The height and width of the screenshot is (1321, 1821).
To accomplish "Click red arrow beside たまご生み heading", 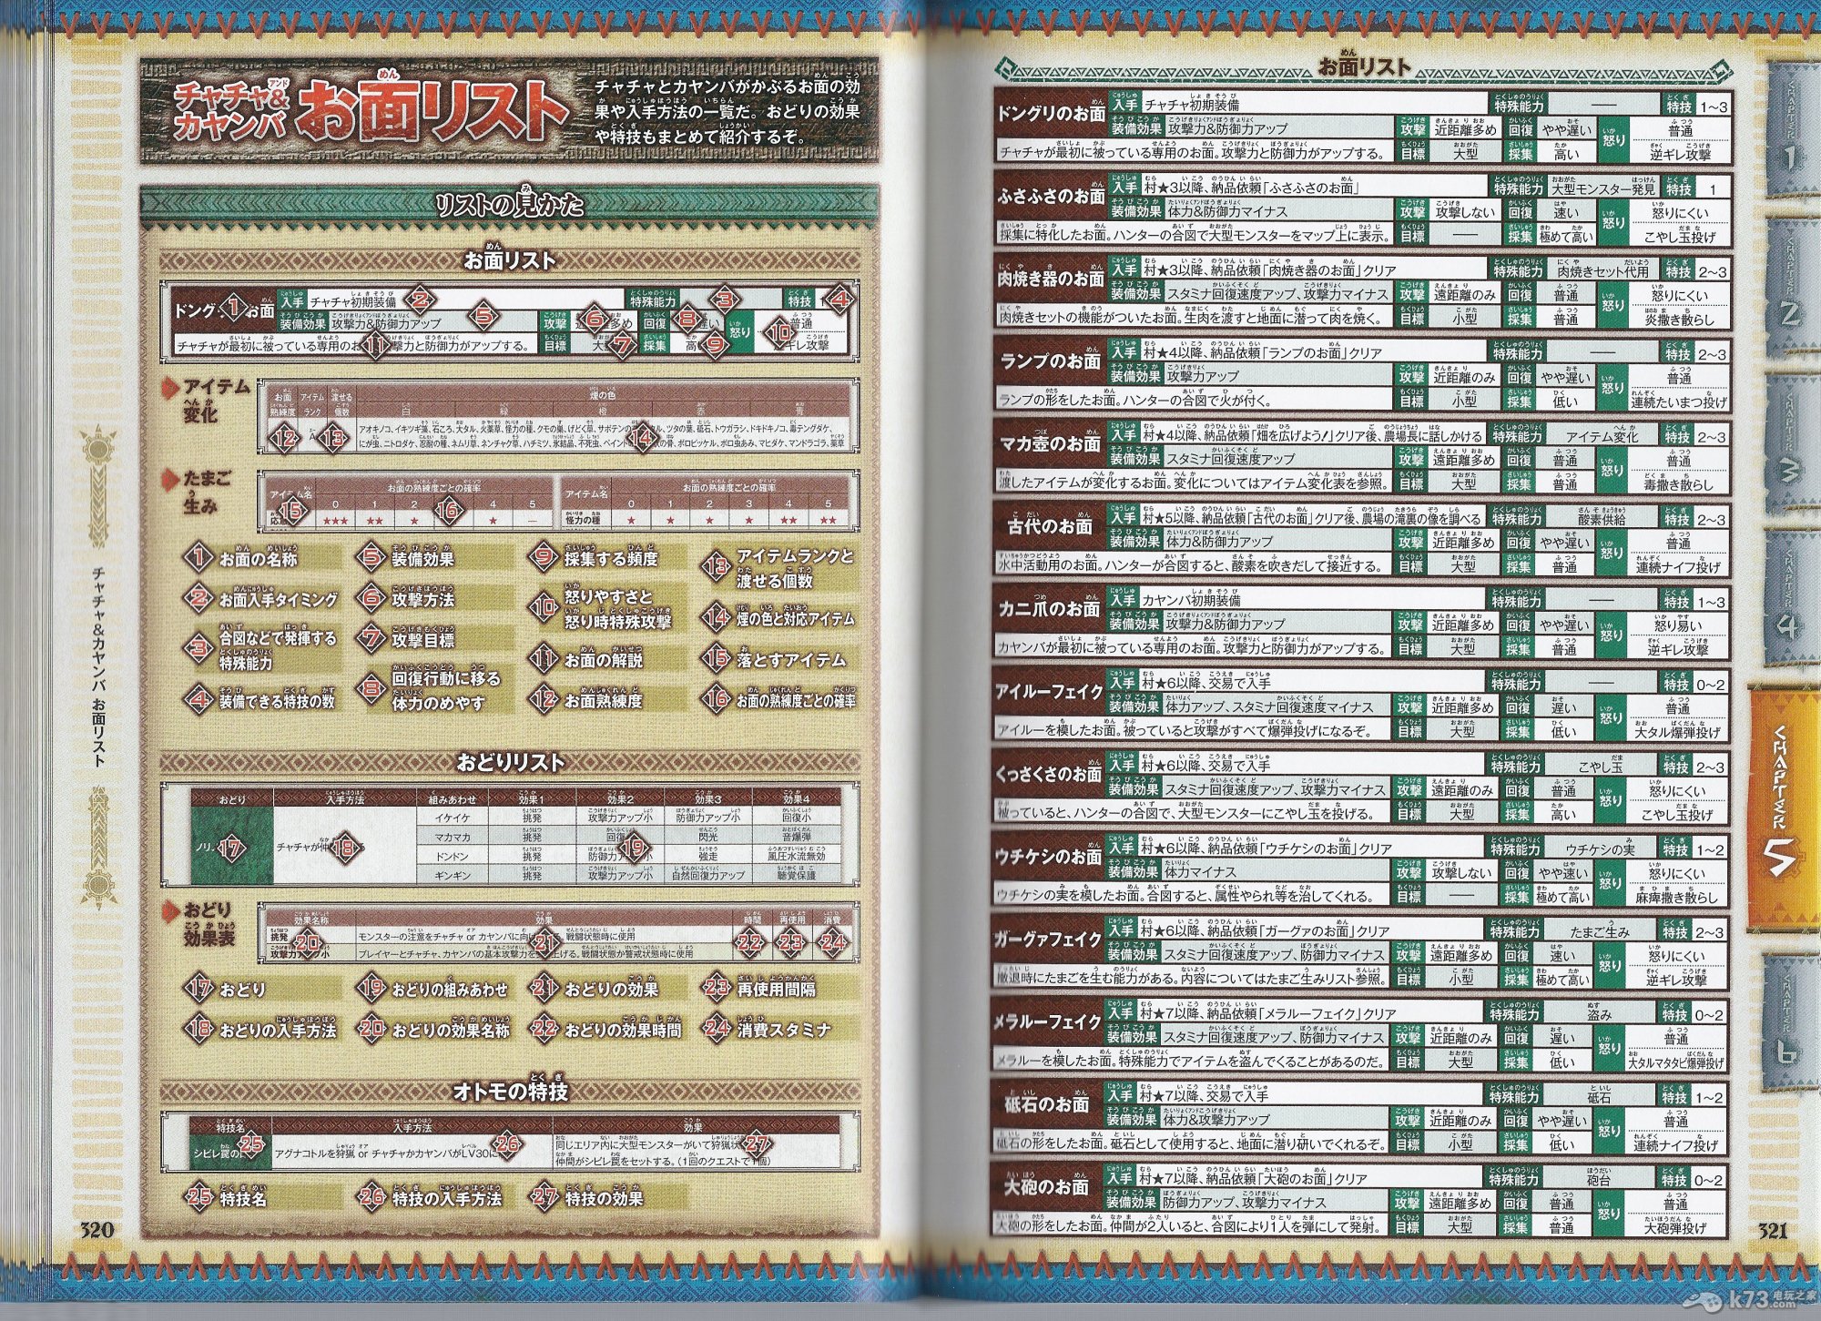I will [x=169, y=480].
